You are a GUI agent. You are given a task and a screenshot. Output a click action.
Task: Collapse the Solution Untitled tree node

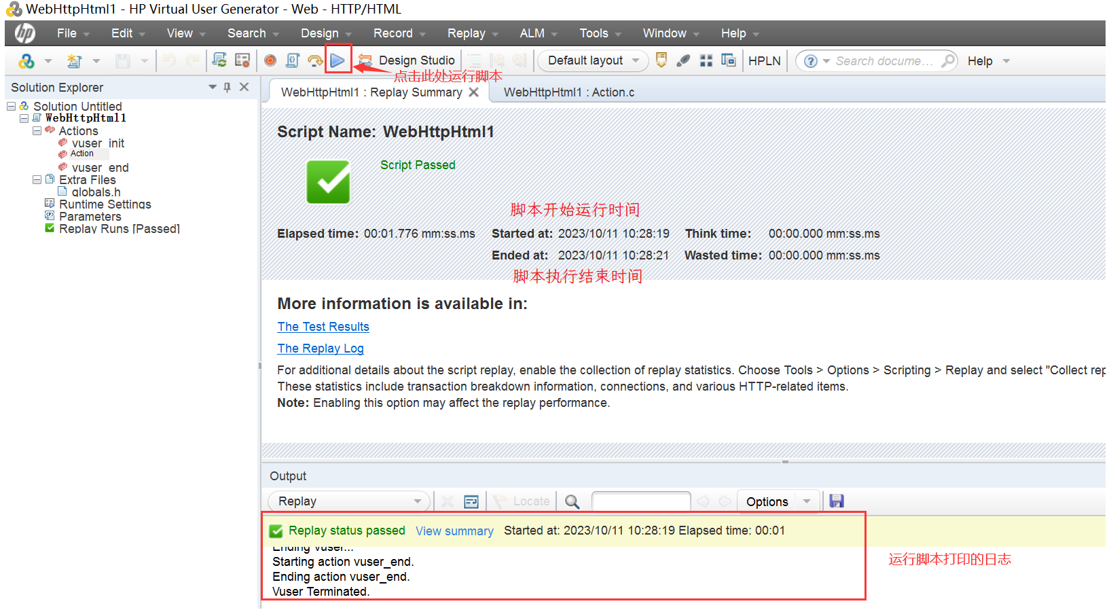point(12,106)
